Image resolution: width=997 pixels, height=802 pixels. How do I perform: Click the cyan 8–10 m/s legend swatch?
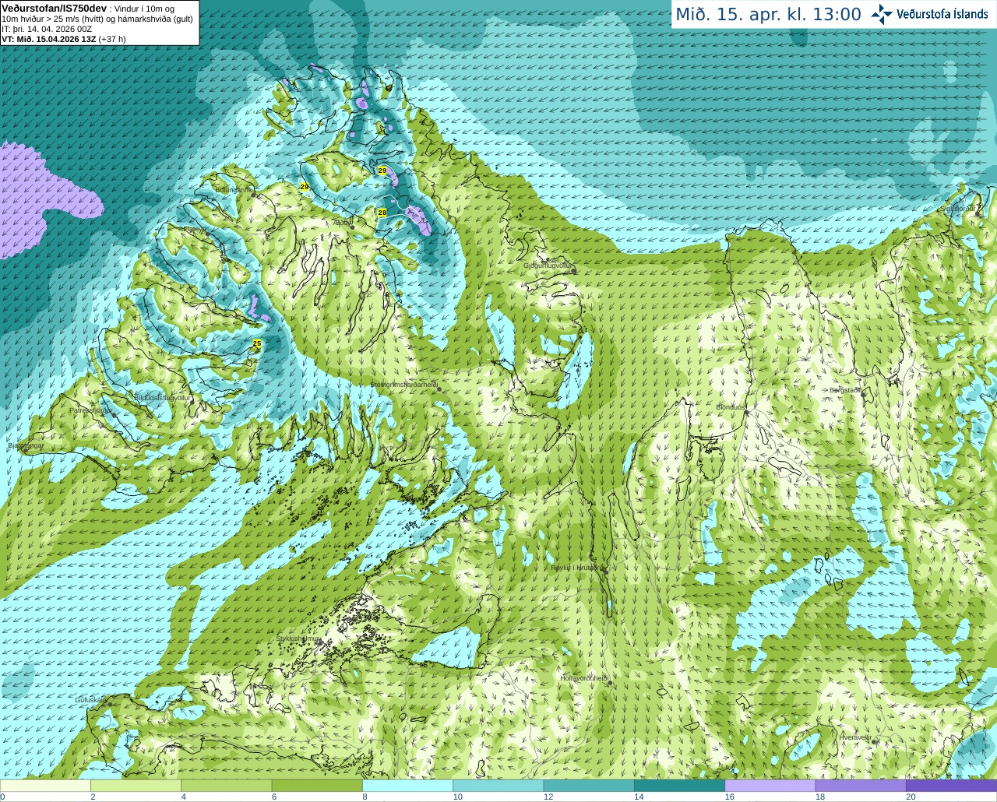coord(407,786)
